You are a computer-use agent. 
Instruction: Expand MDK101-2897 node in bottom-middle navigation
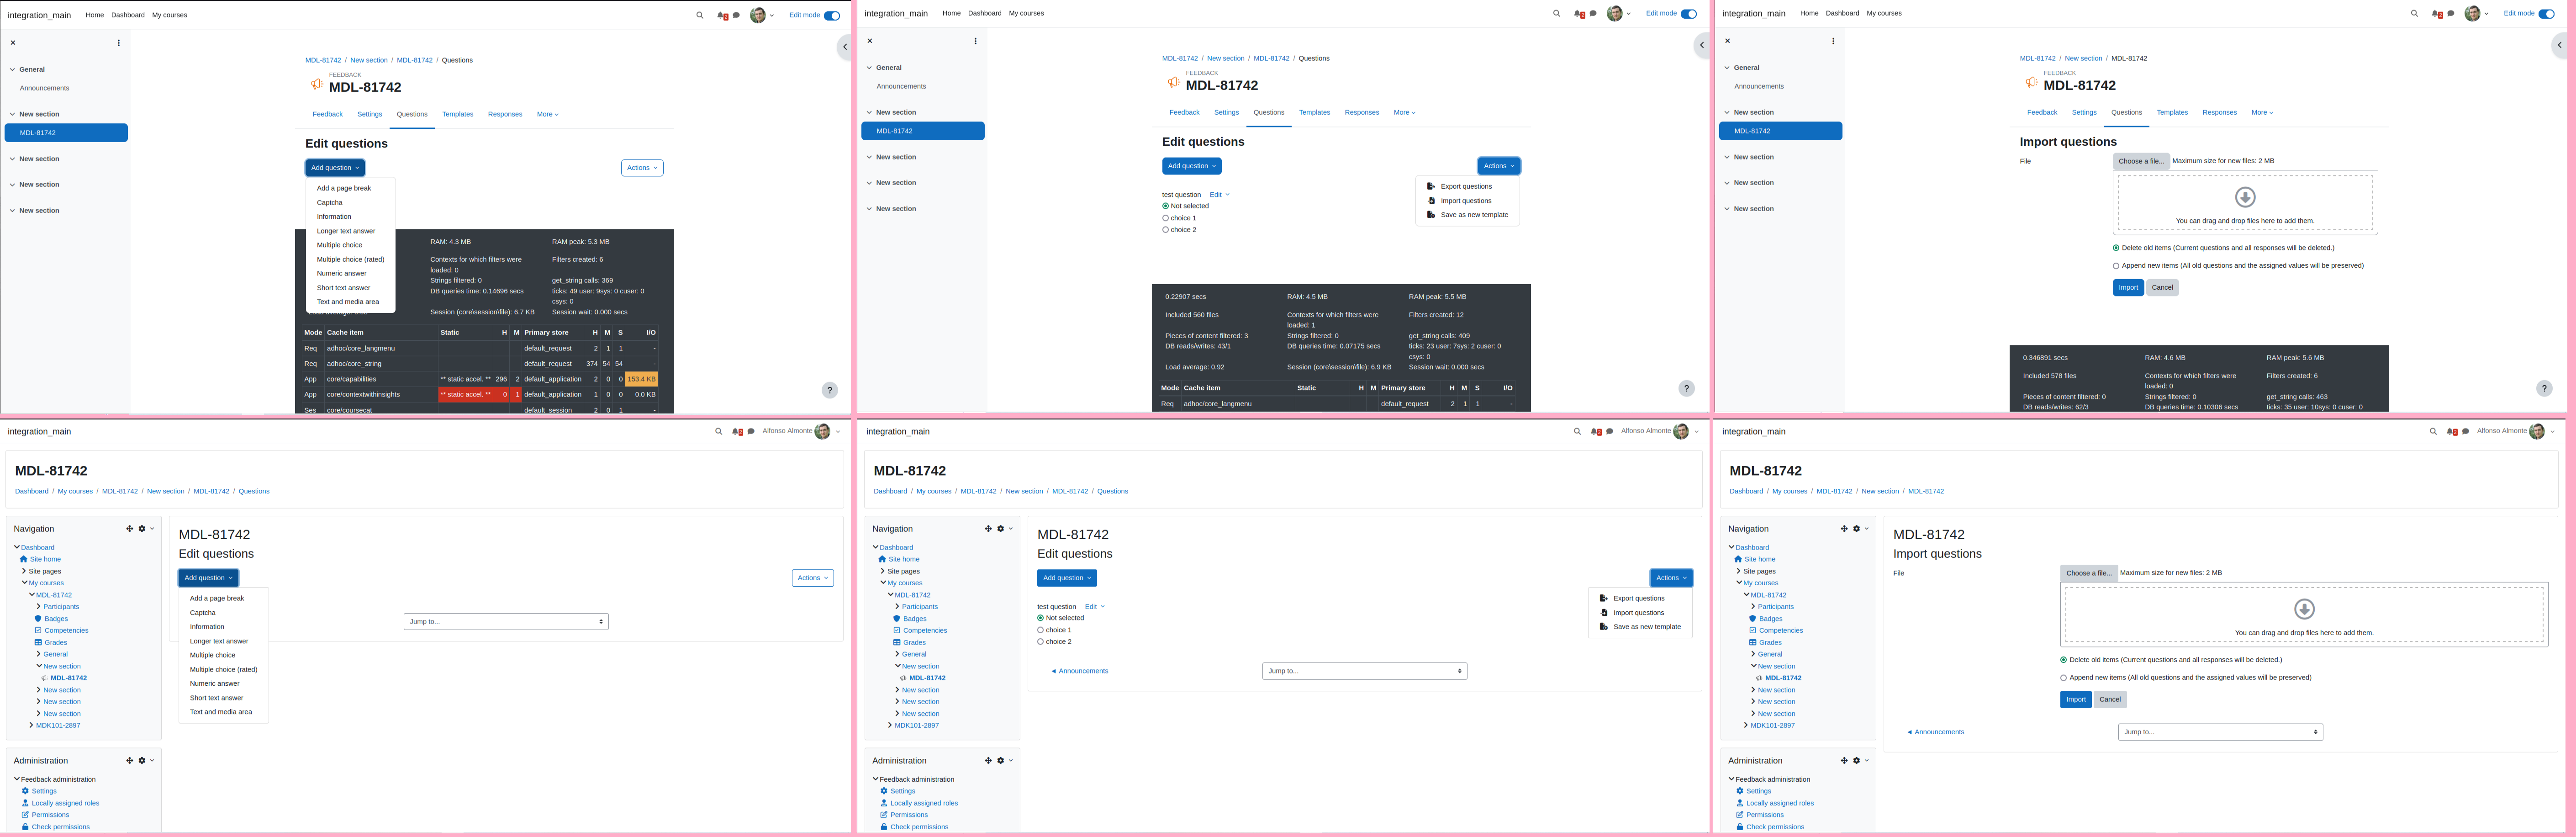pyautogui.click(x=890, y=726)
